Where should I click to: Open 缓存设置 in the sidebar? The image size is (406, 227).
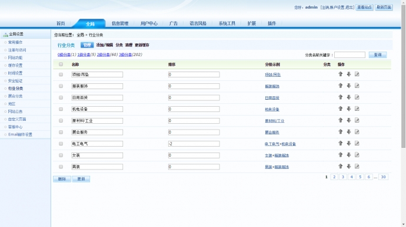[15, 65]
